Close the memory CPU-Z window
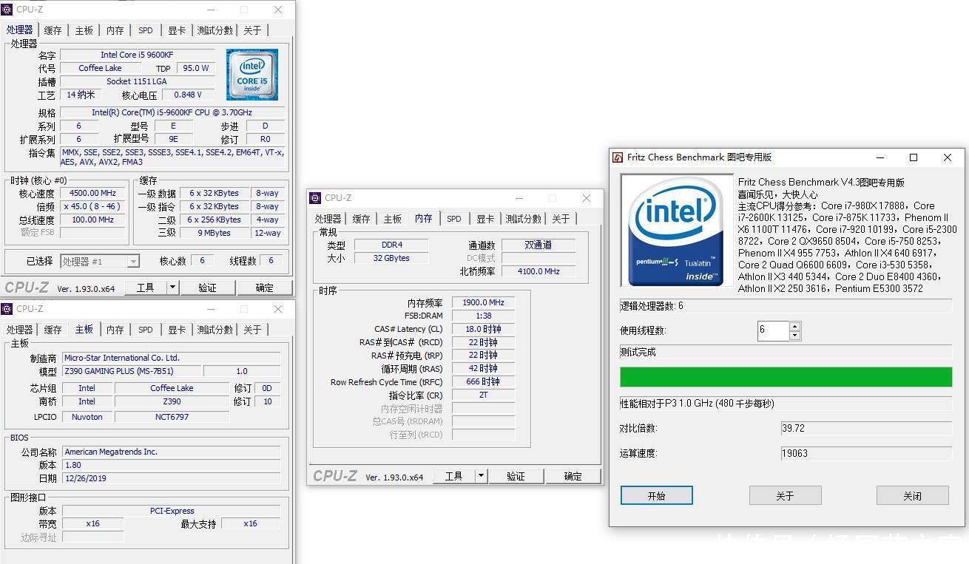 coord(587,198)
